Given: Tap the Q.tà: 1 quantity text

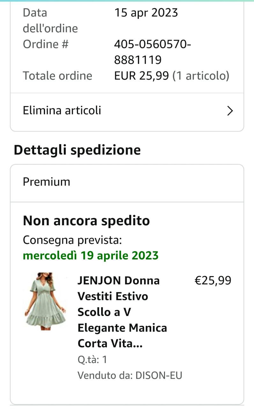Looking at the screenshot, I should (x=92, y=360).
